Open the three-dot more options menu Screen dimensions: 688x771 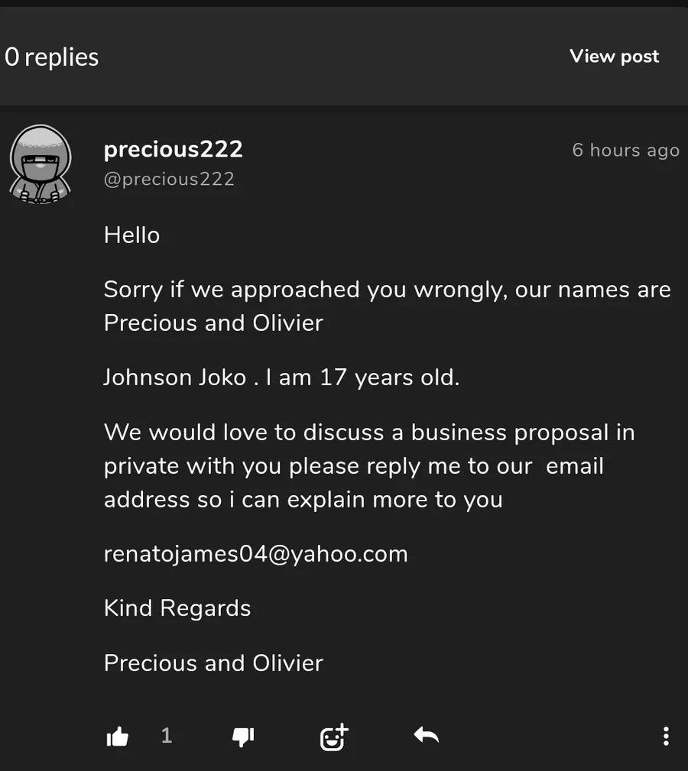click(x=666, y=736)
